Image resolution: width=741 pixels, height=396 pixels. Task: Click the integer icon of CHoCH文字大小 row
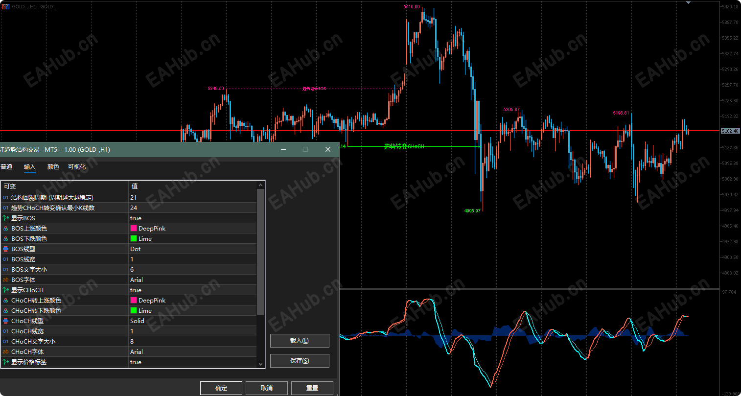[x=6, y=342]
